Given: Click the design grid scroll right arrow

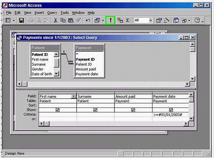Looking at the screenshot, I should pyautogui.click(x=186, y=124).
